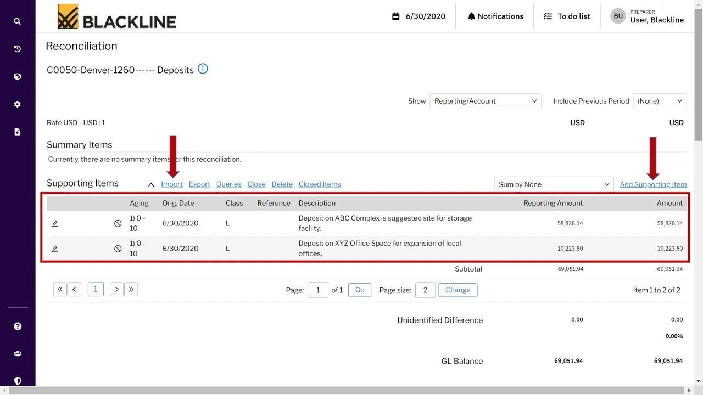Screen dimensions: 703x395
Task: Open the Sum by None dropdown
Action: [x=554, y=184]
